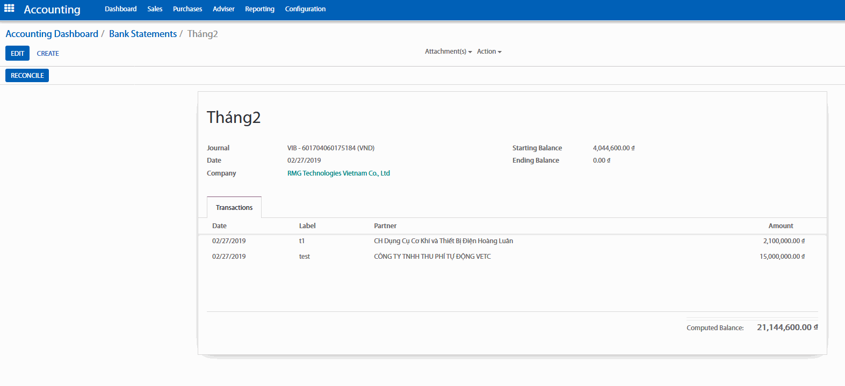Expand the Attachment(s) dropdown
Viewport: 845px width, 386px height.
click(x=448, y=52)
